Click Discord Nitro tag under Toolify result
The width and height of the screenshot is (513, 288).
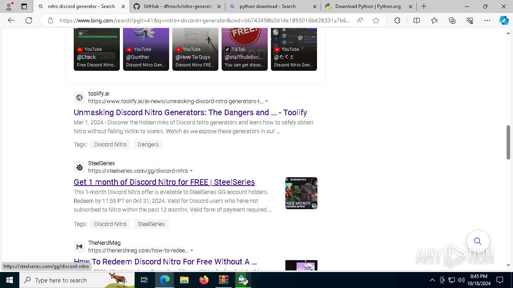point(110,144)
